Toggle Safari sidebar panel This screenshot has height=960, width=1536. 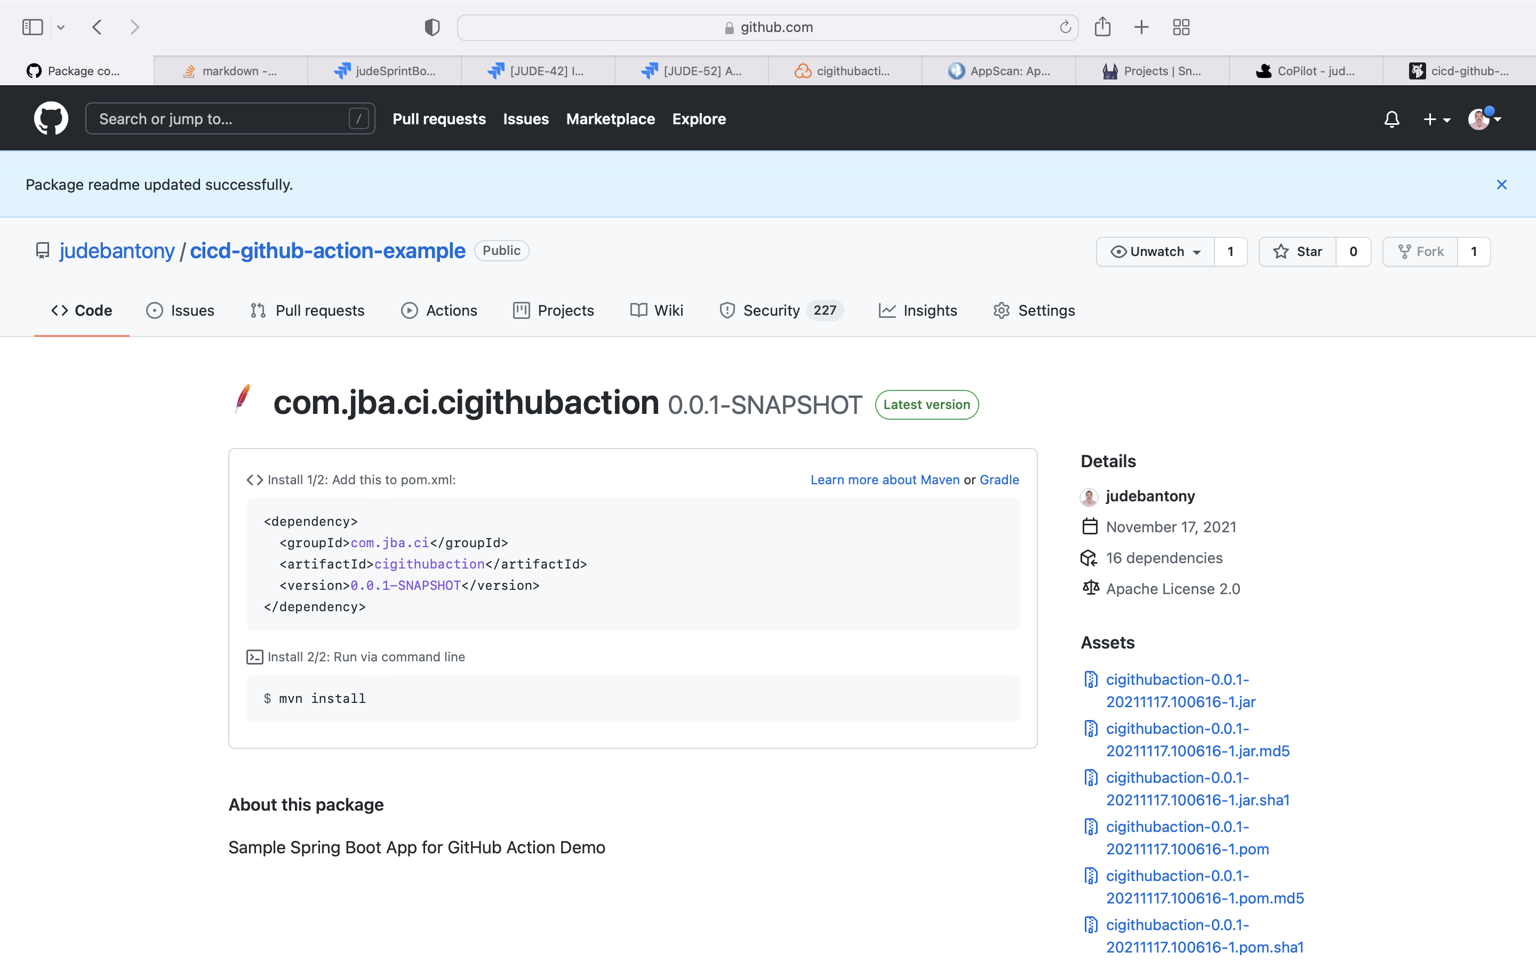[33, 27]
